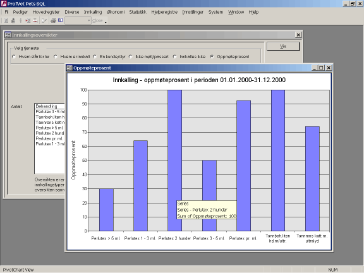This screenshot has height=273, width=364.
Task: Select the 'Oppmøteprosent' radio button
Action: pos(212,57)
